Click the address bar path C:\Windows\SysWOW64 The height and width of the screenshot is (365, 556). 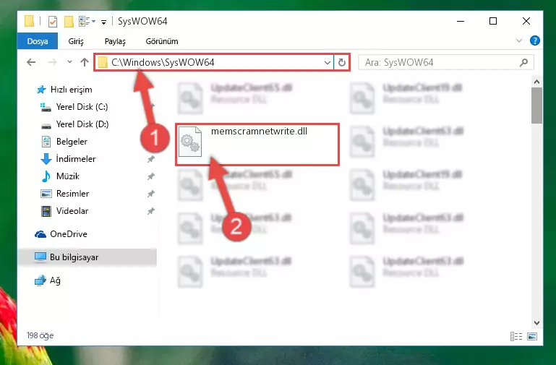[163, 62]
